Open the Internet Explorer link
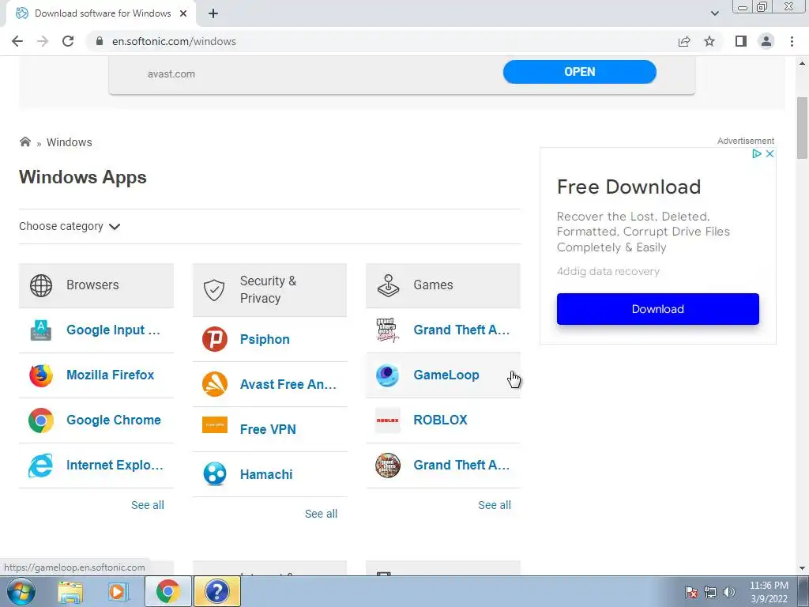 click(x=115, y=465)
